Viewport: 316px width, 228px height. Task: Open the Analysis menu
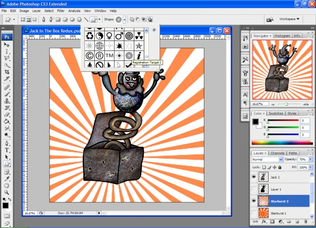[x=74, y=11]
